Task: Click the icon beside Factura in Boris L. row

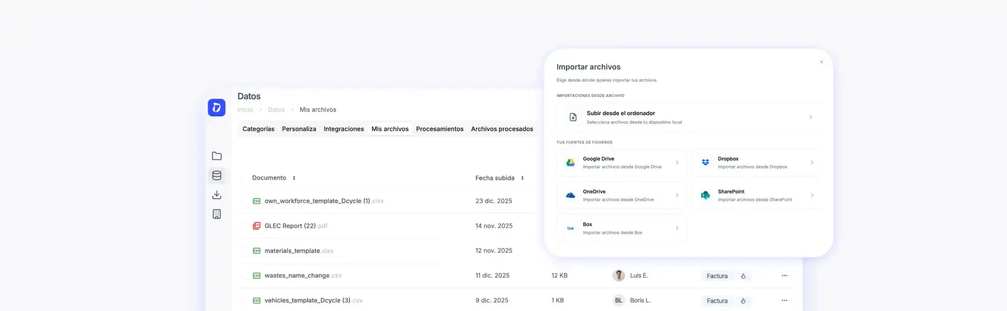Action: coord(743,301)
